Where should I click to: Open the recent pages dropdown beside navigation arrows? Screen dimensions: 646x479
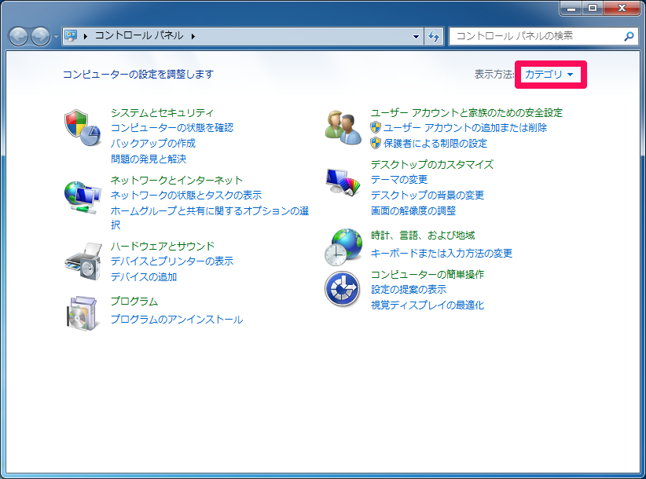[x=56, y=37]
